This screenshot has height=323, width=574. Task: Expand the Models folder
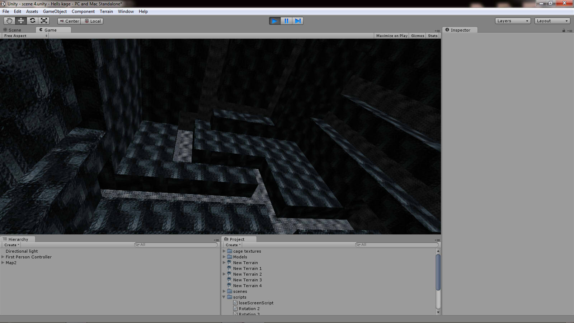click(224, 257)
